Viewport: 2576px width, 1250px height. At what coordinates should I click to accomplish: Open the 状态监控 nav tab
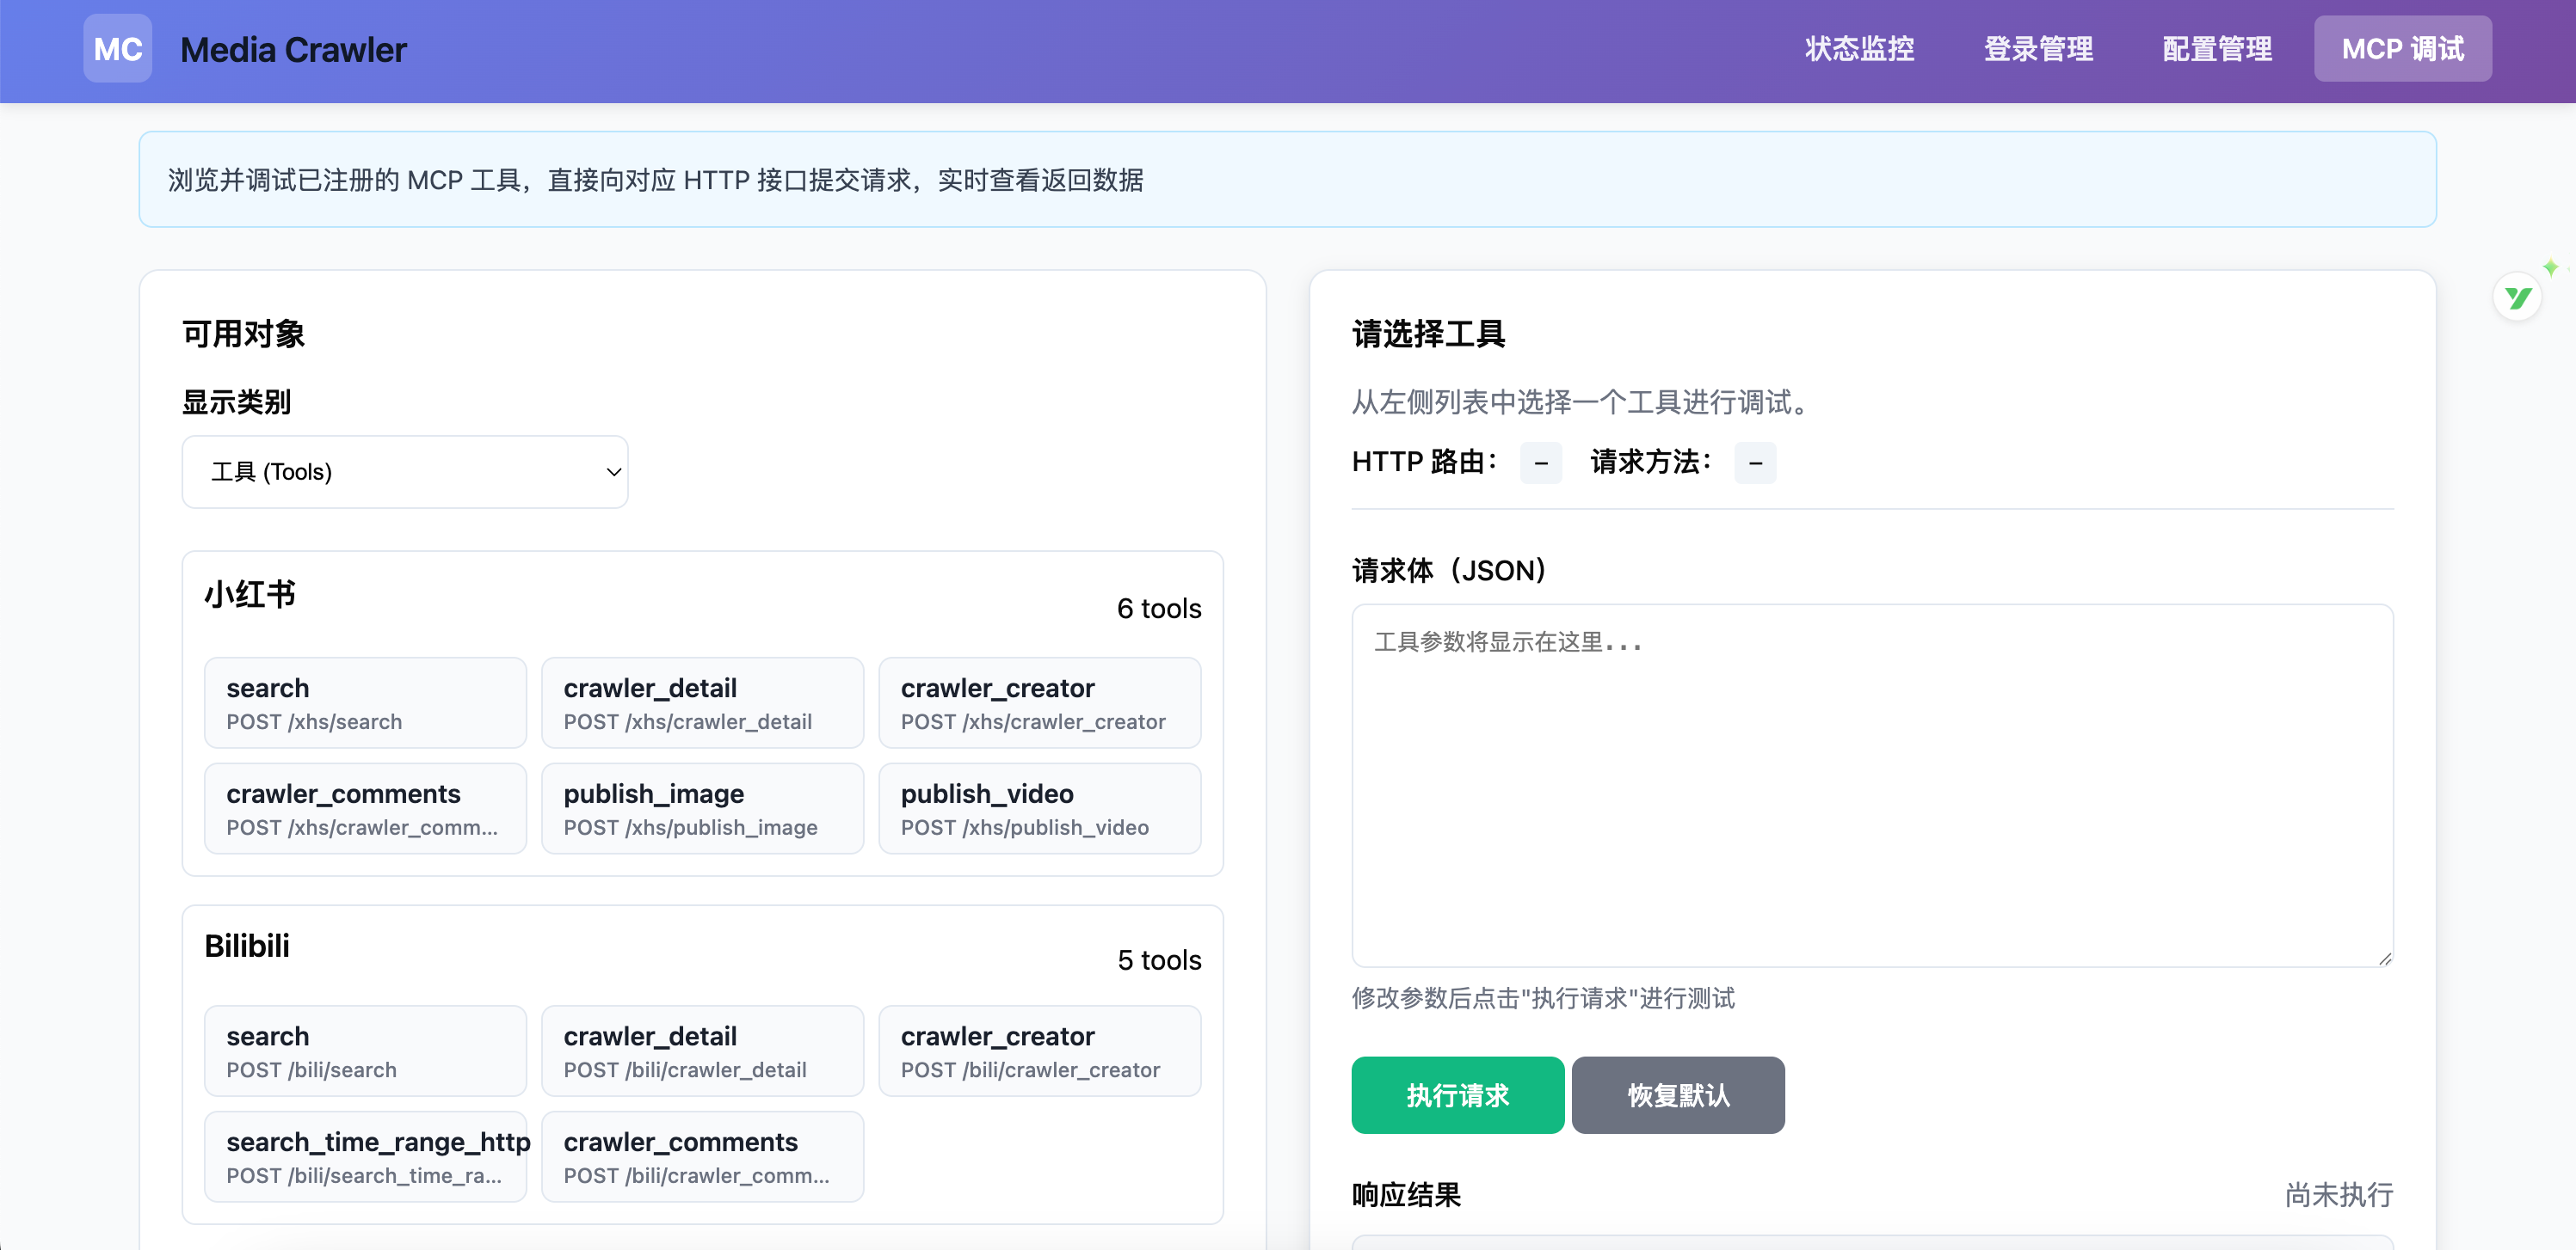1859,49
